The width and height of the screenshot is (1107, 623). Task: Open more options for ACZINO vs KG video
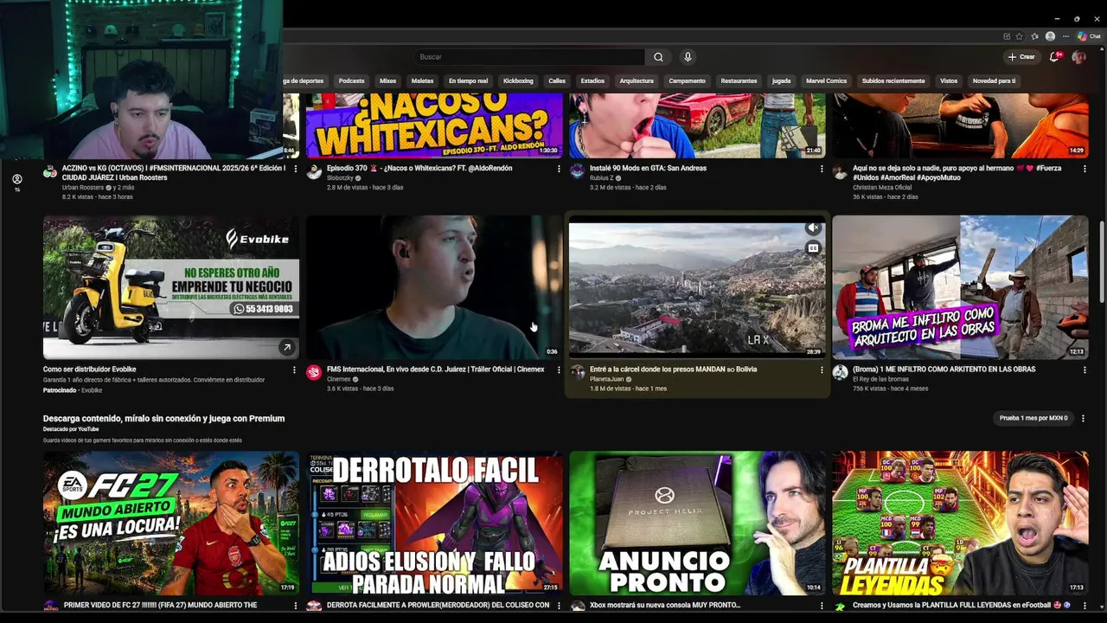click(x=295, y=169)
